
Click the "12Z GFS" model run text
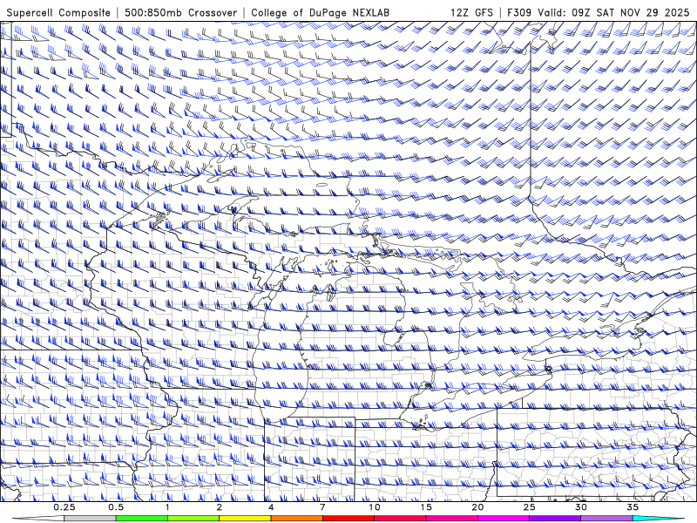click(x=471, y=12)
